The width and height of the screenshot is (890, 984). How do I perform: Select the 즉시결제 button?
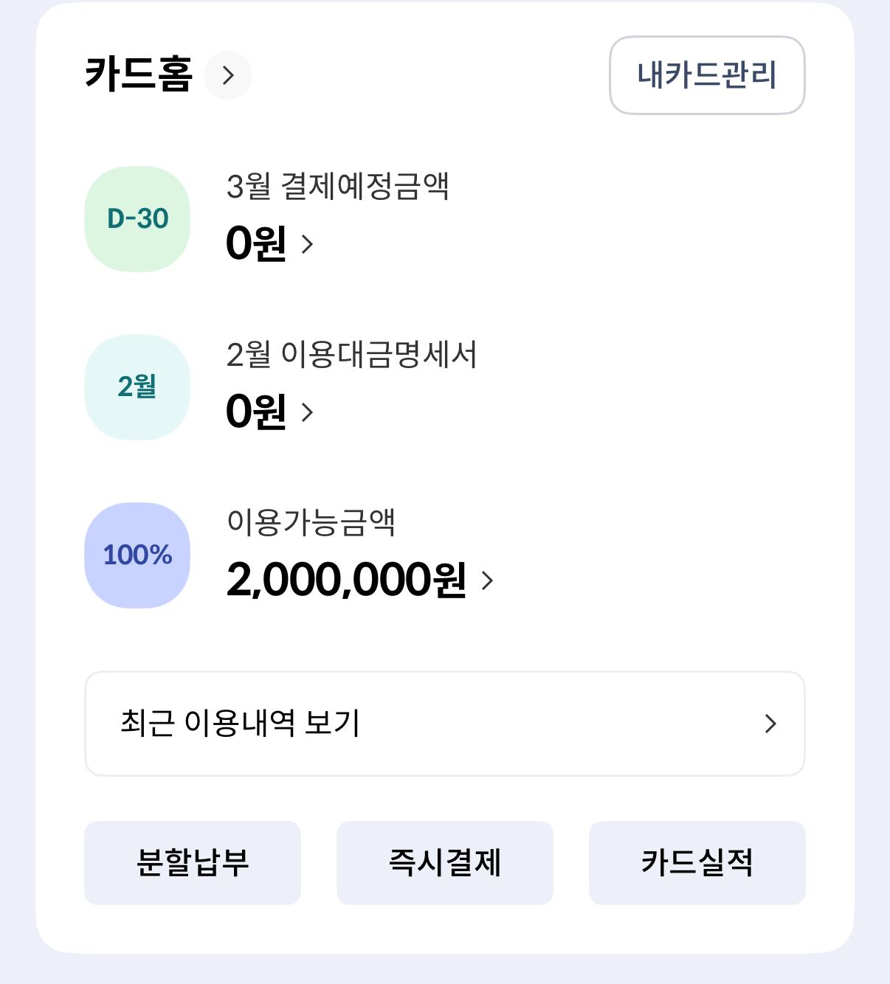pos(445,862)
